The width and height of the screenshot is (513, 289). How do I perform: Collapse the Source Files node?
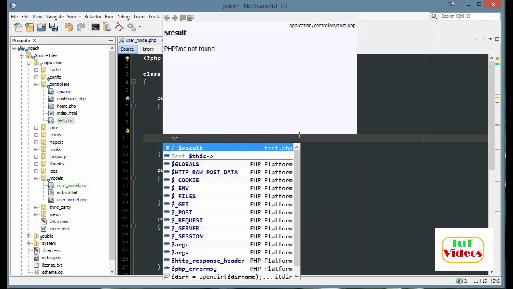coord(21,55)
